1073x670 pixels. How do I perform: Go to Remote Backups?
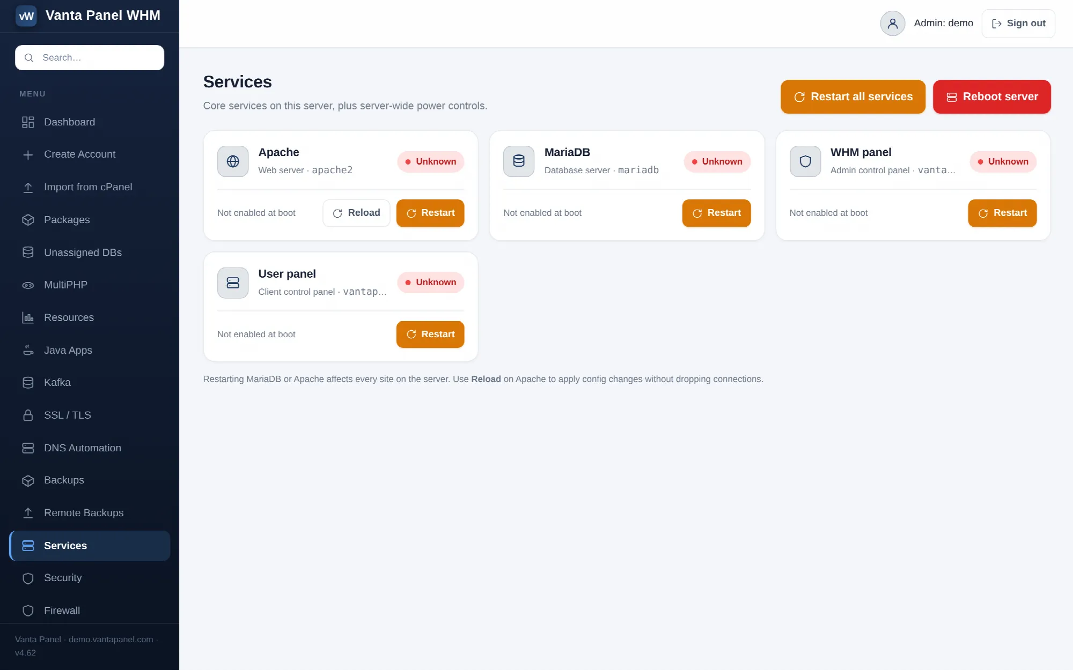pyautogui.click(x=90, y=513)
